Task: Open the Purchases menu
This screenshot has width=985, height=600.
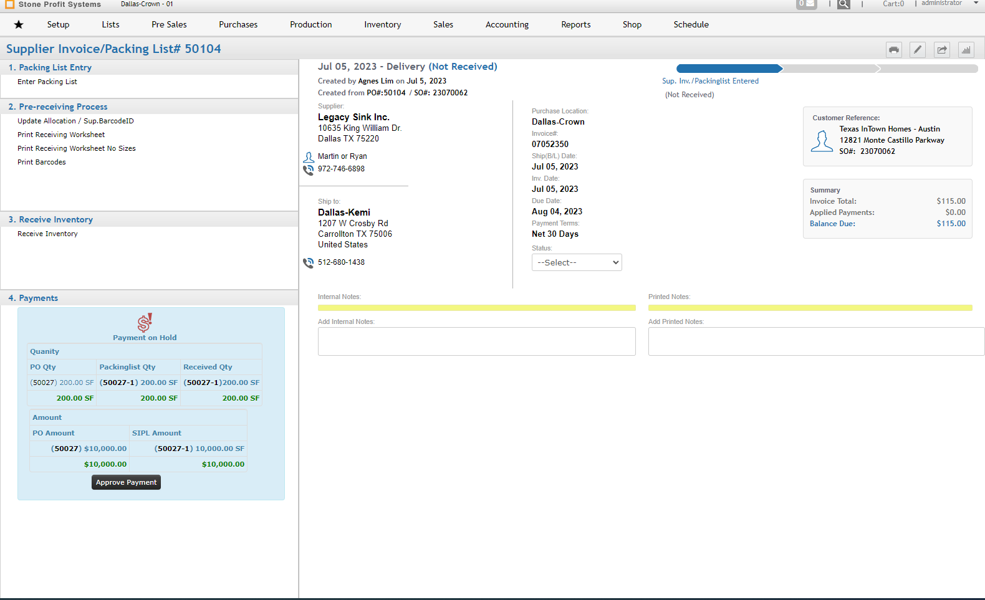Action: tap(238, 24)
